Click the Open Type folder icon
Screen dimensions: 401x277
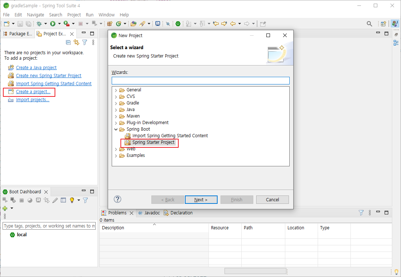(134, 24)
